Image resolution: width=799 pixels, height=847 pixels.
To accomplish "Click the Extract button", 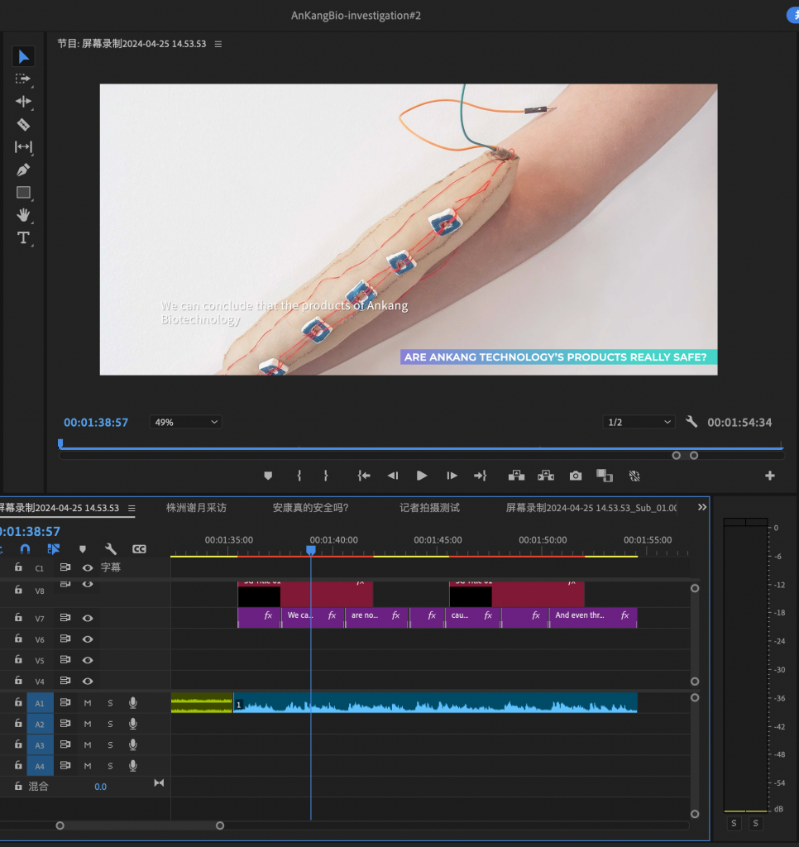I will (546, 476).
